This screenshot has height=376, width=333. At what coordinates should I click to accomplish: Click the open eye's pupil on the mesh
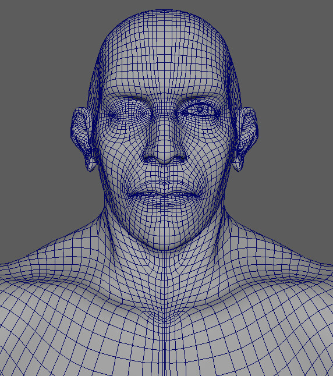tap(200, 110)
